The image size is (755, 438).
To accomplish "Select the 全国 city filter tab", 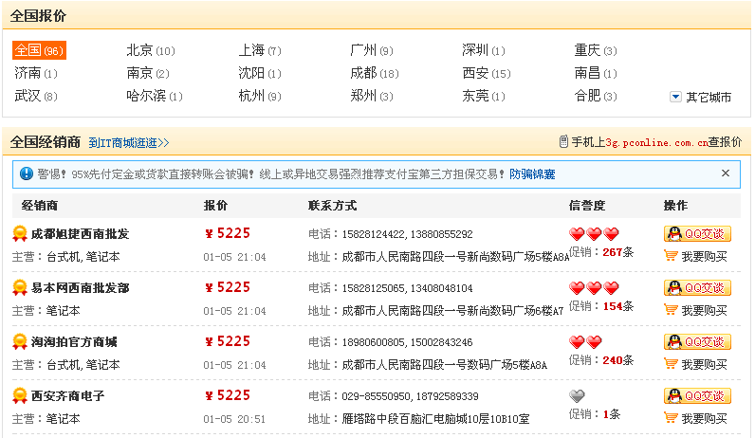I will (39, 50).
